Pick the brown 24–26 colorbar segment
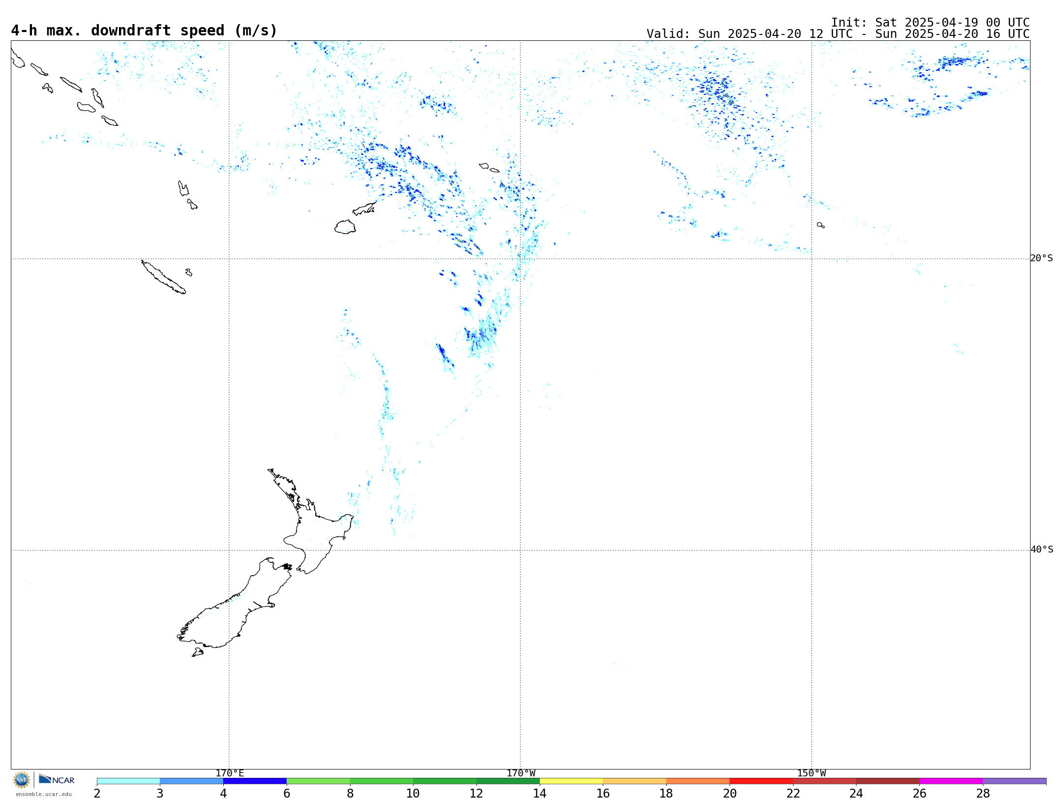The image size is (1062, 800). coord(888,781)
